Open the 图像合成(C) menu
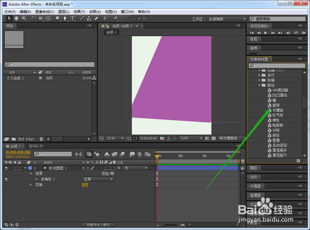Image resolution: width=310 pixels, height=230 pixels. pyautogui.click(x=45, y=12)
